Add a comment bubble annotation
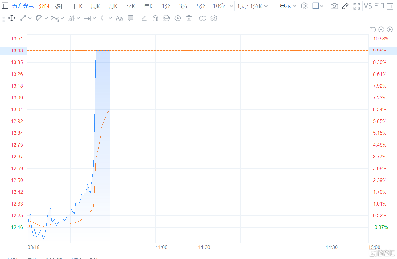This screenshot has width=397, height=259. coord(131,18)
